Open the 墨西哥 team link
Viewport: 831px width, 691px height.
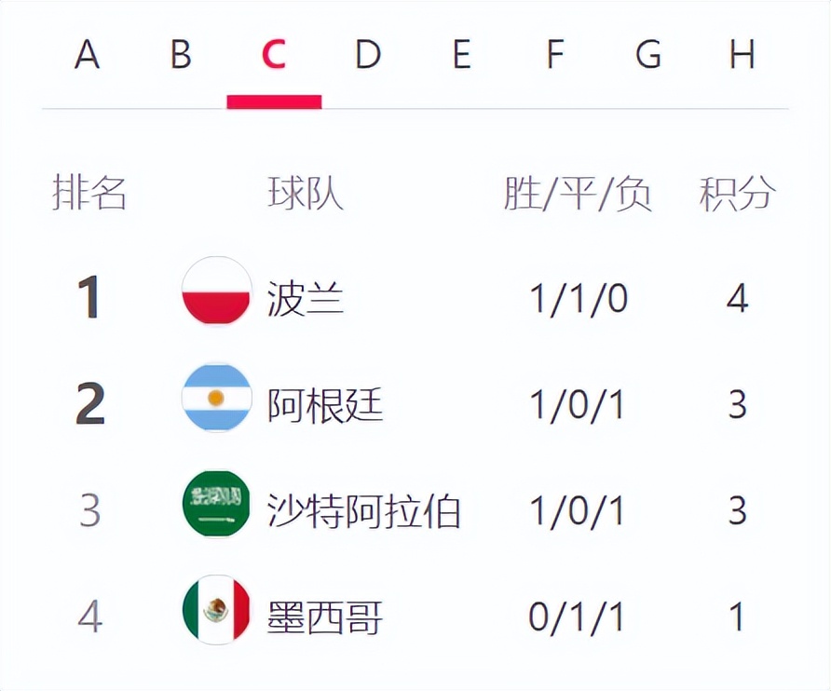325,617
